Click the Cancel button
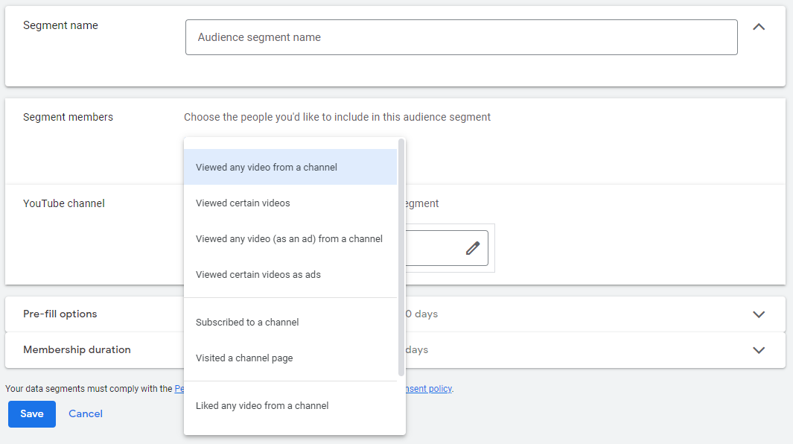The height and width of the screenshot is (444, 793). [86, 414]
